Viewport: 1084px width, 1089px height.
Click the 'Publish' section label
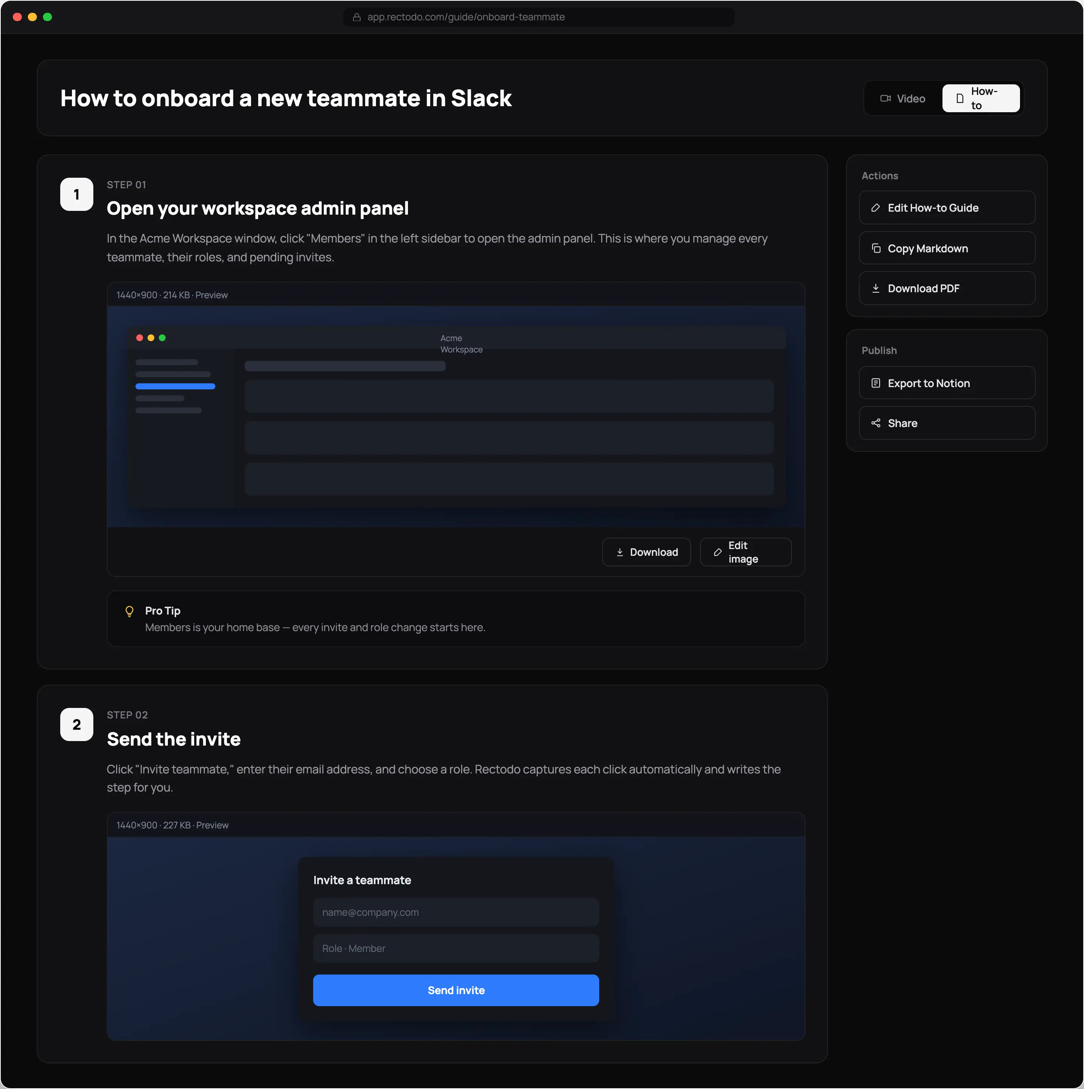(x=879, y=351)
